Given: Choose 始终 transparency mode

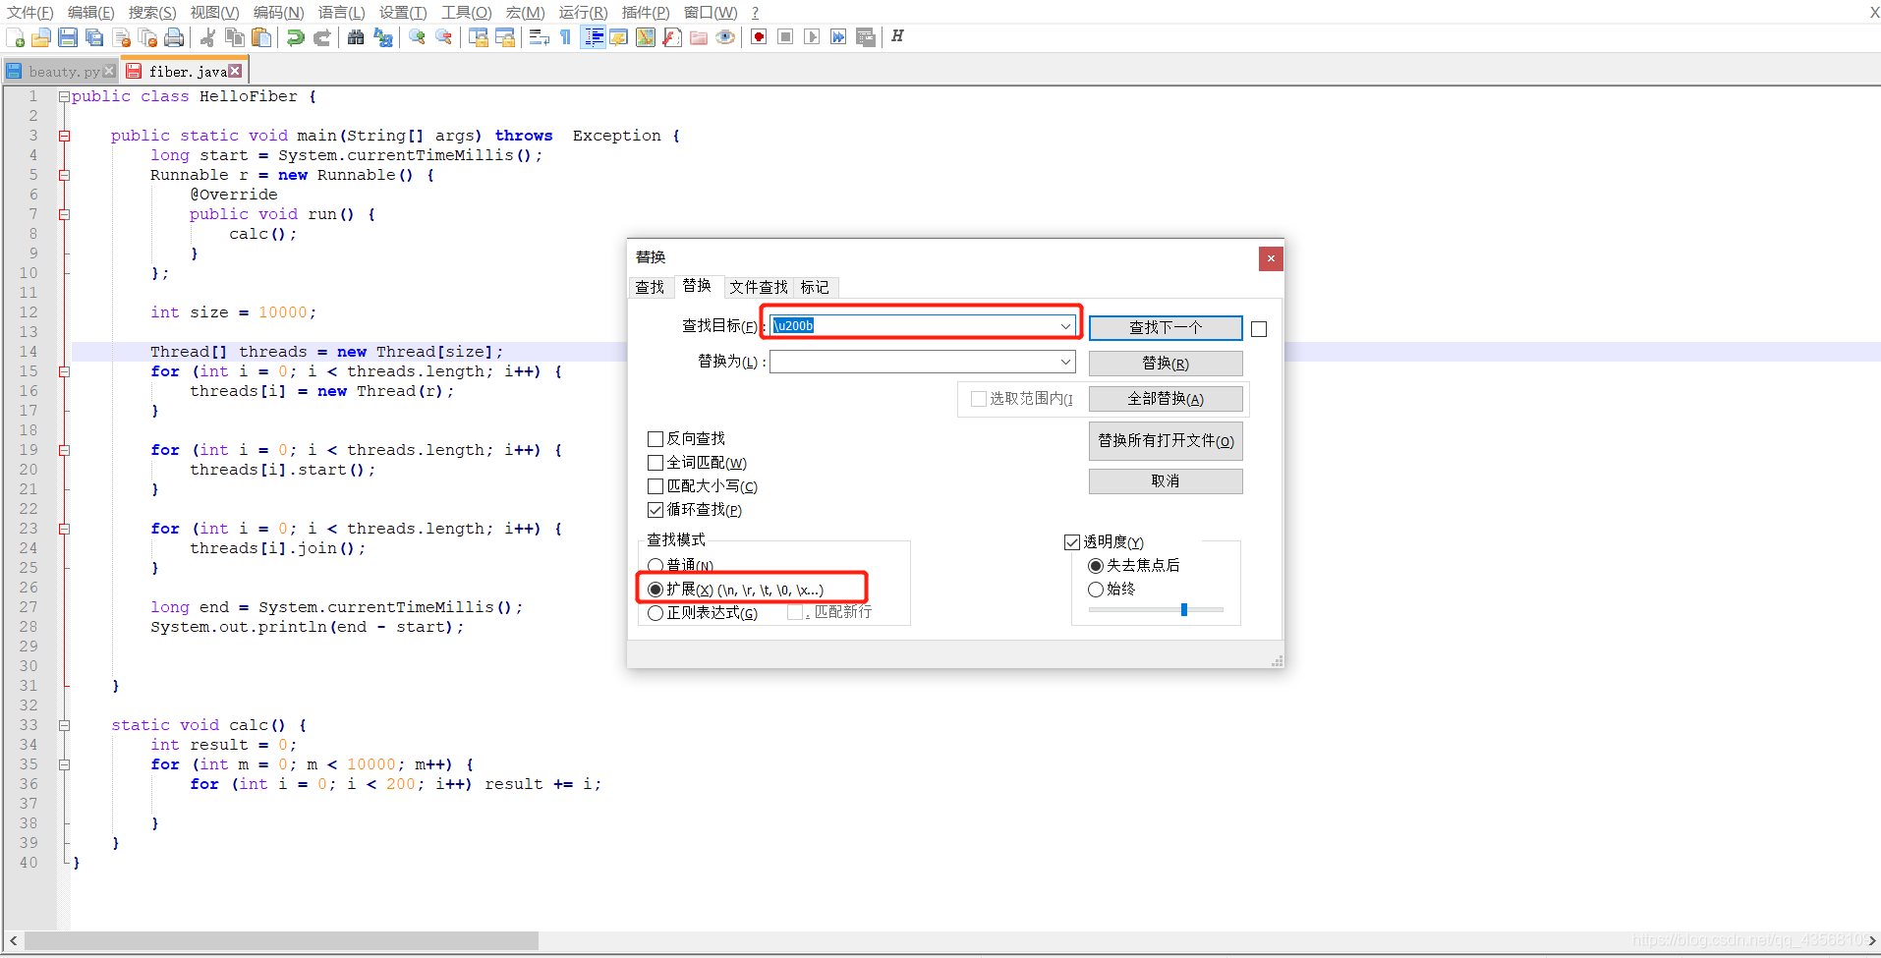Looking at the screenshot, I should click(x=1096, y=590).
